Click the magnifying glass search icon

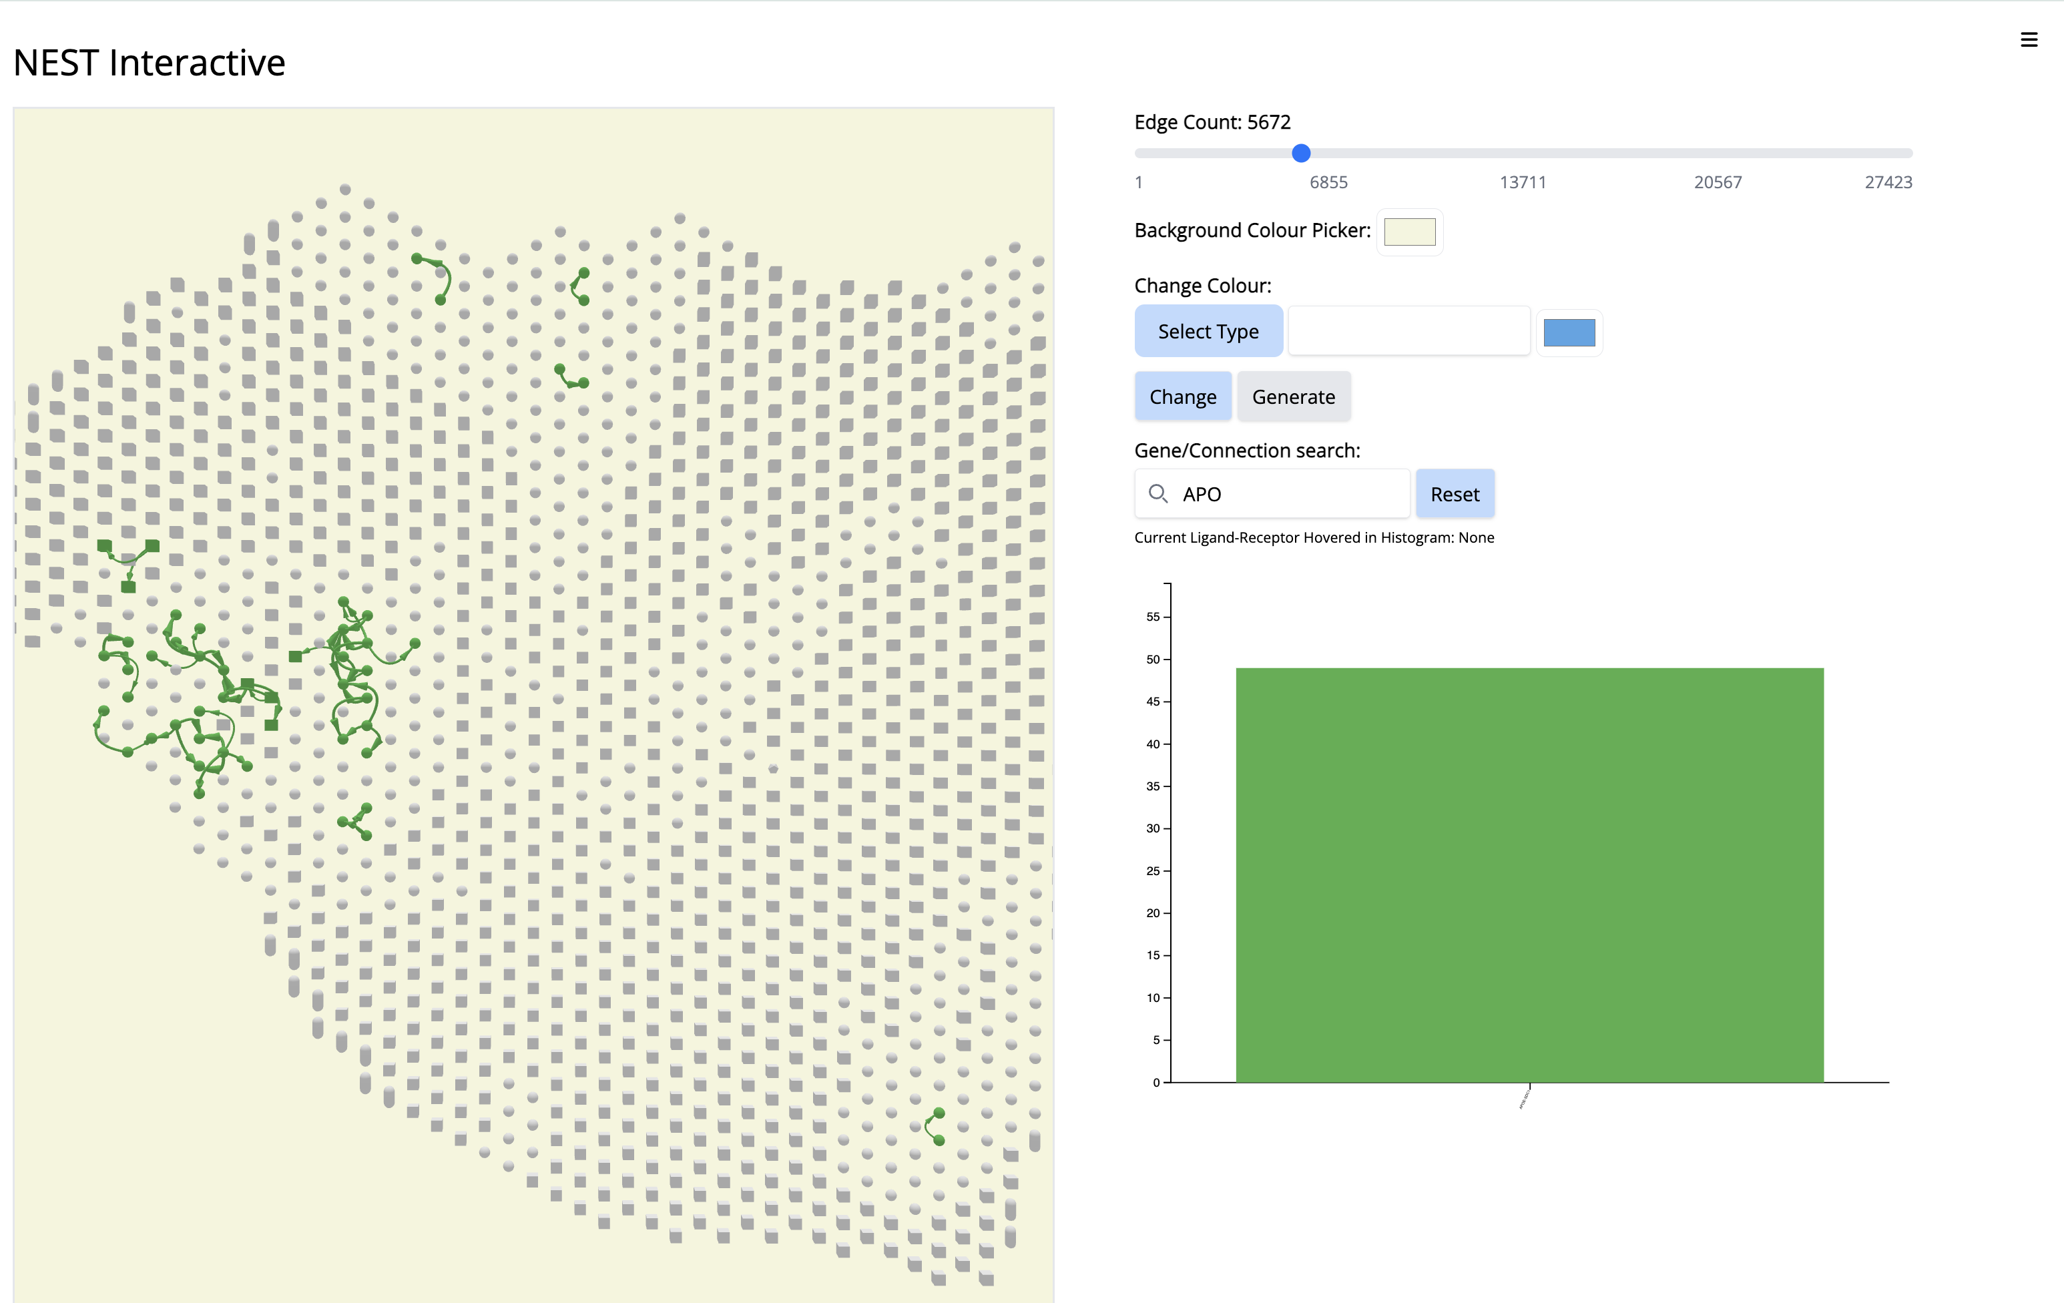click(x=1157, y=494)
